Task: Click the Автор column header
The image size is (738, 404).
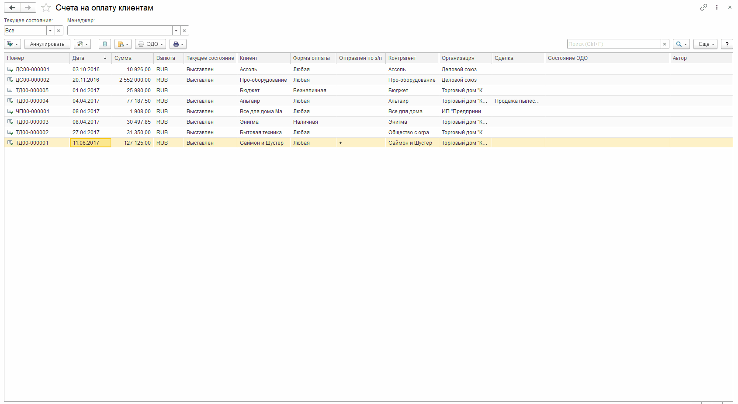Action: click(x=701, y=58)
